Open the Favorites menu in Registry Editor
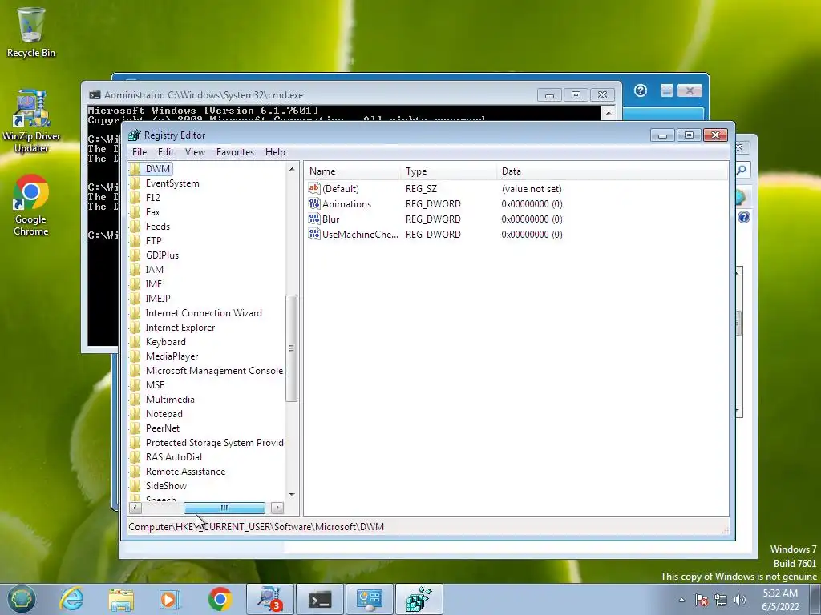821x615 pixels. click(x=235, y=152)
